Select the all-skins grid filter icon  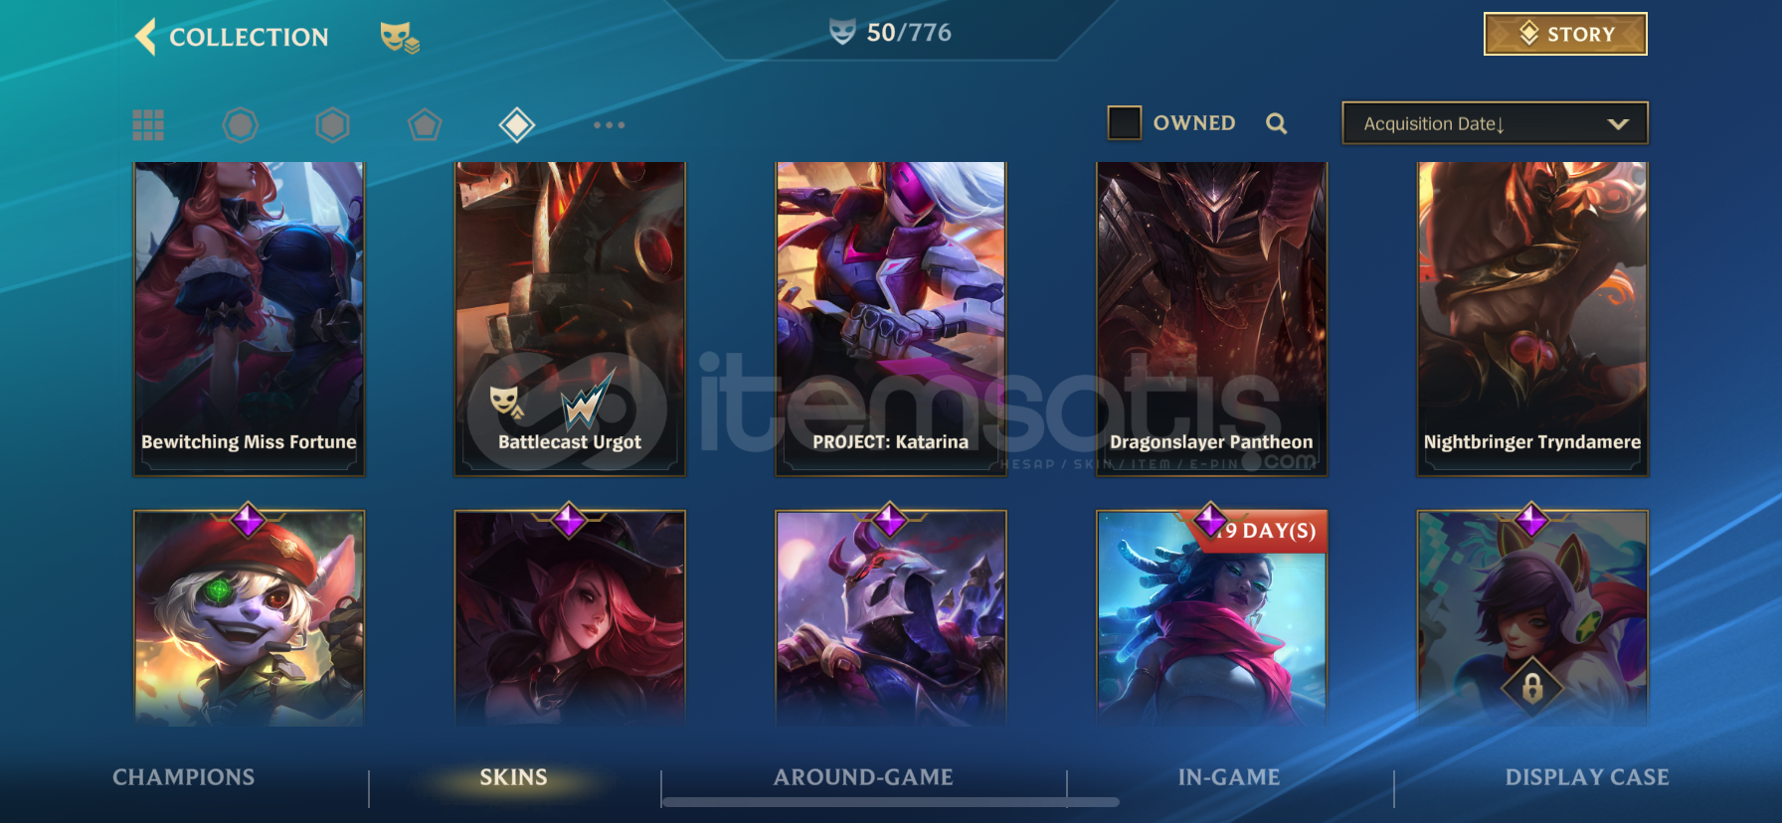click(148, 125)
